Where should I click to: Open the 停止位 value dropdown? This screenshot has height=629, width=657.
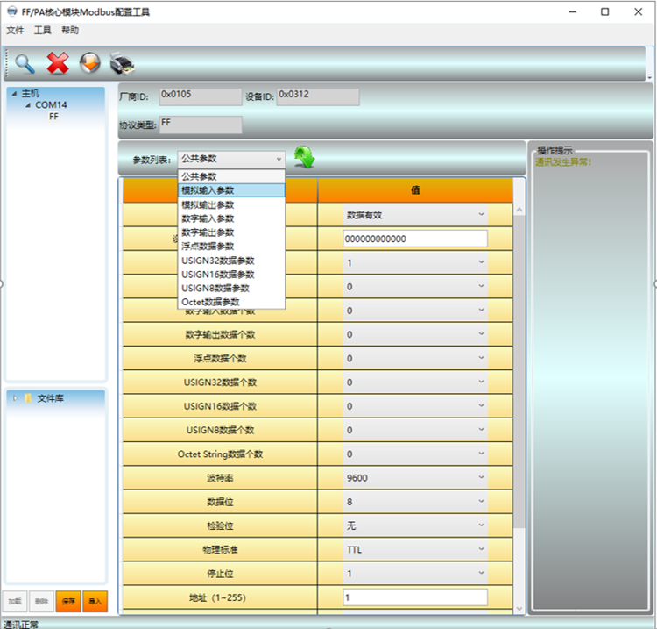pos(415,574)
